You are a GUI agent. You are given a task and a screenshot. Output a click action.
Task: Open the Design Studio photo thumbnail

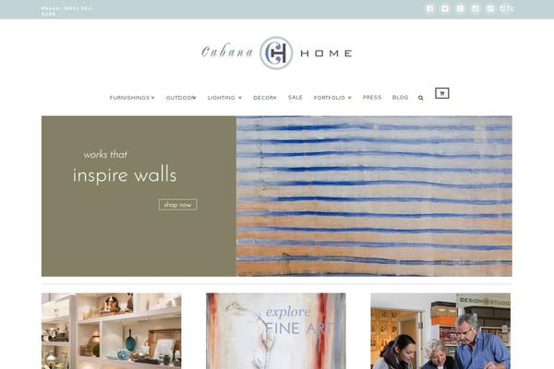coord(440,331)
